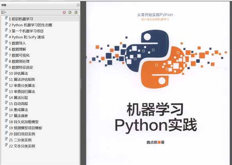Click the bookmark icon beside 数据导入
This screenshot has width=232, height=165.
click(x=6, y=42)
